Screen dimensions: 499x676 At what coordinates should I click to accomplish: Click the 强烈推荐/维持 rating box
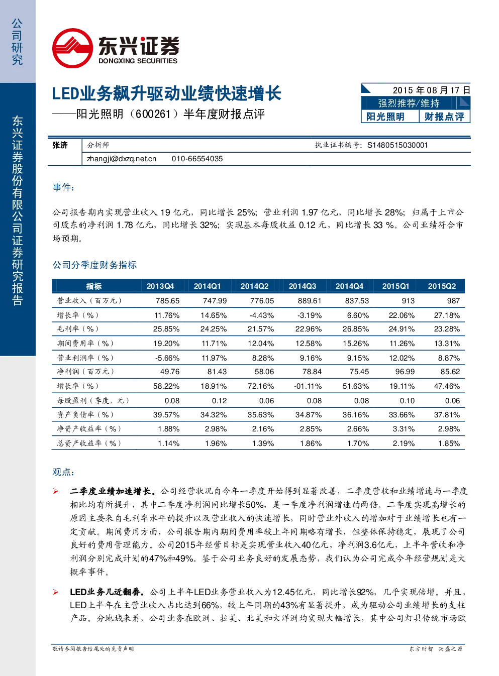[409, 103]
